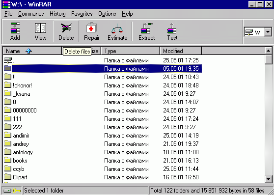Click the date '24.05.01 14:07'

point(181,102)
